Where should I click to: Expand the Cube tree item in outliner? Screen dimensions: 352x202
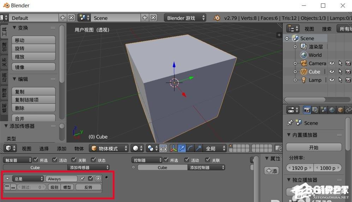point(295,72)
